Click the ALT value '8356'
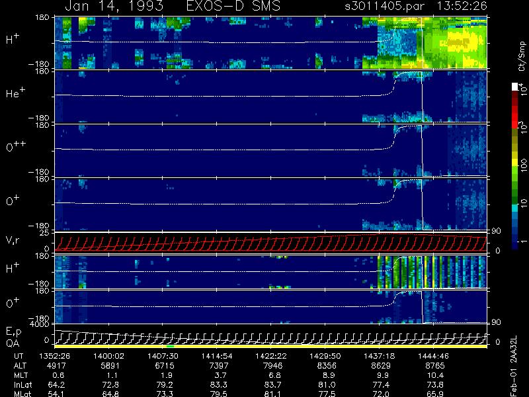 click(327, 366)
